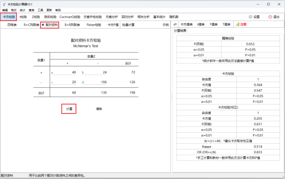Click the column total value 130
Image resolution: width=285 pixels, height=179 pixels.
pyautogui.click(x=104, y=93)
